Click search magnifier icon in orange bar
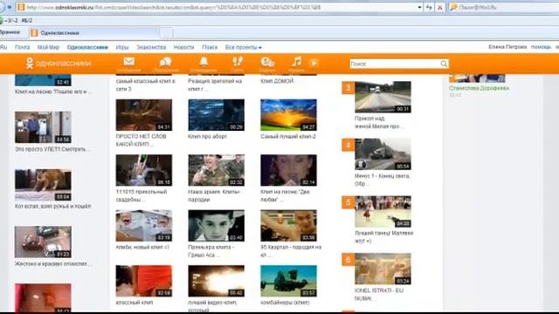The width and height of the screenshot is (559, 314). tap(444, 64)
